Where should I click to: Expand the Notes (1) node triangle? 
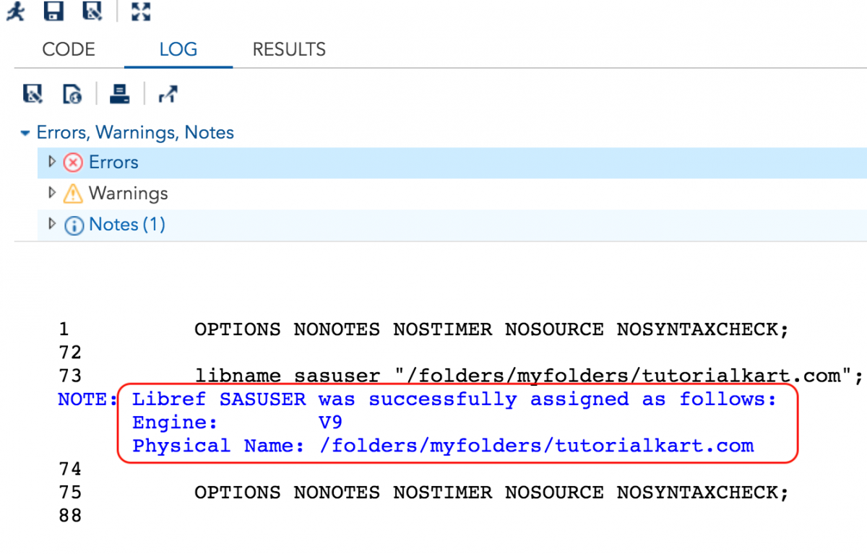[51, 224]
